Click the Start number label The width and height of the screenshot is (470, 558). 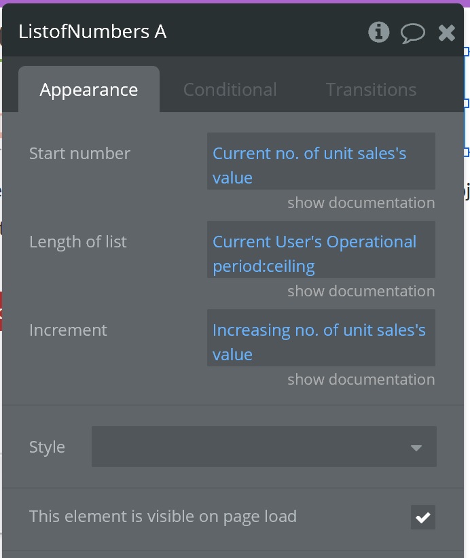point(79,154)
